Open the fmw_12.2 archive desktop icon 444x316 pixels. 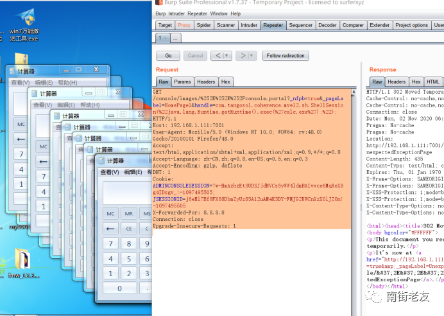coord(23,263)
